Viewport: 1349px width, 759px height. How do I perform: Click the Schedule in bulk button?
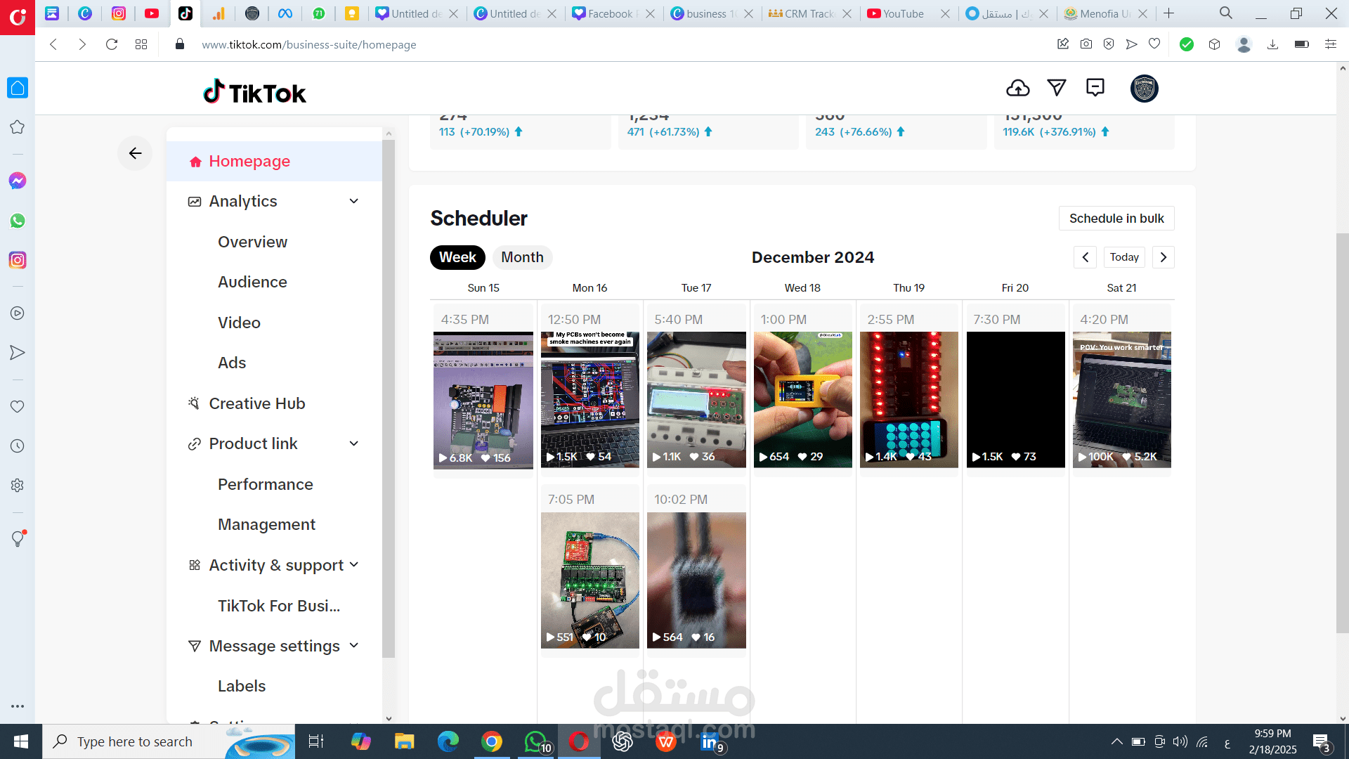pos(1116,219)
